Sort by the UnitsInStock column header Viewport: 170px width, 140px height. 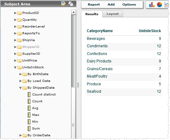pos(150,31)
